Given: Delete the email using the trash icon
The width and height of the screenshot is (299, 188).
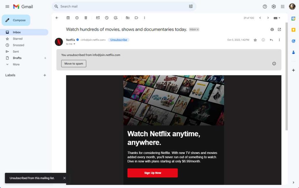Looking at the screenshot, I should point(86,18).
